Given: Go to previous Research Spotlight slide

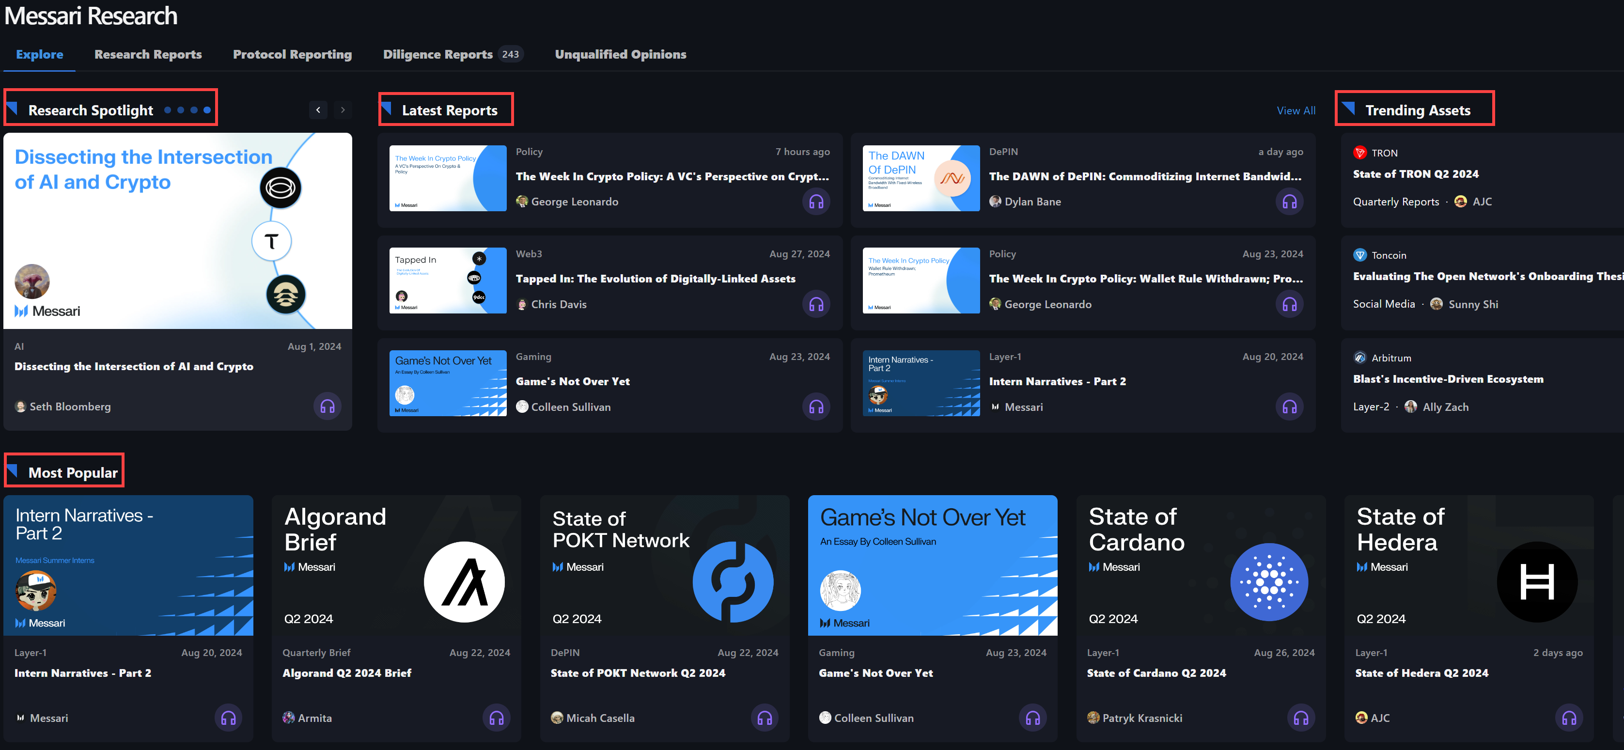Looking at the screenshot, I should coord(318,109).
